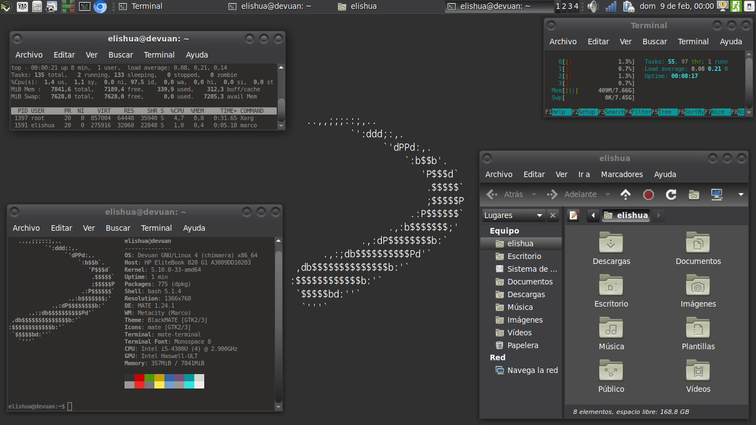Screen dimensions: 756x425
Task: Reload the current folder in file manager
Action: [671, 194]
